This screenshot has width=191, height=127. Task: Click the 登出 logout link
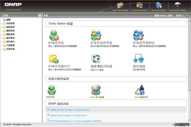click(170, 16)
